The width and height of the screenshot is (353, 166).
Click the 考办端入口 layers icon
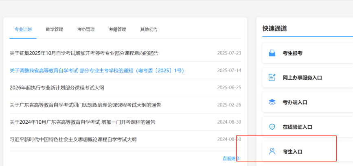[272, 103]
